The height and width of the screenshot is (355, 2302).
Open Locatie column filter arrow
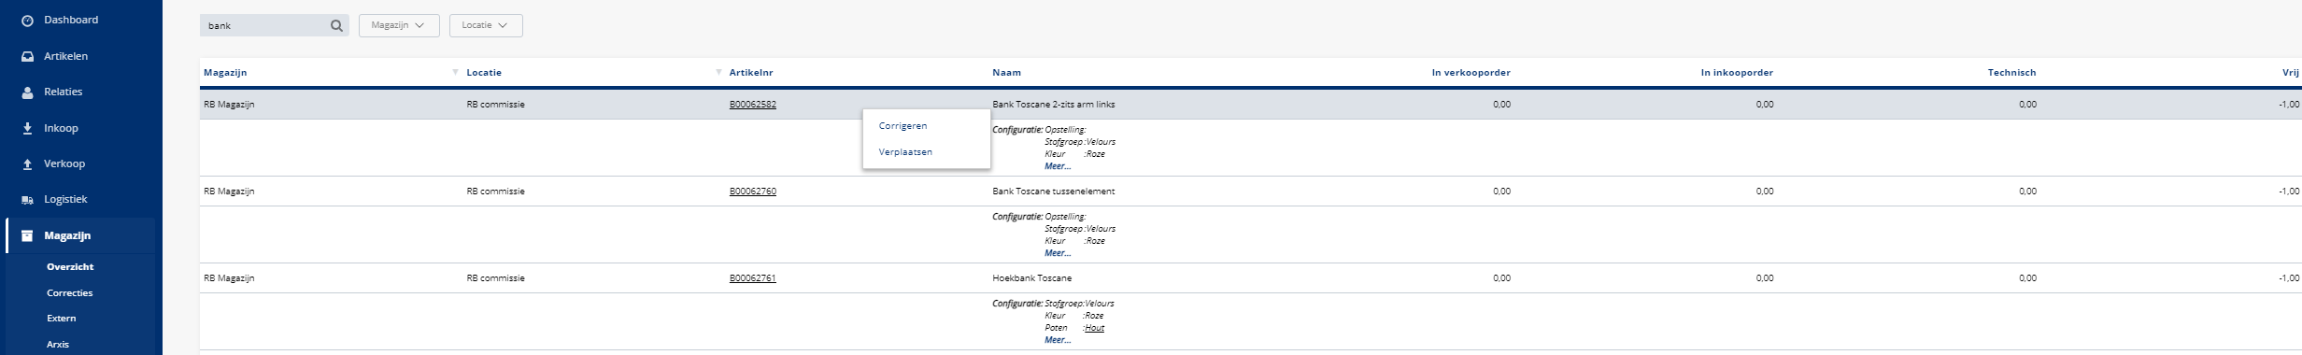718,72
